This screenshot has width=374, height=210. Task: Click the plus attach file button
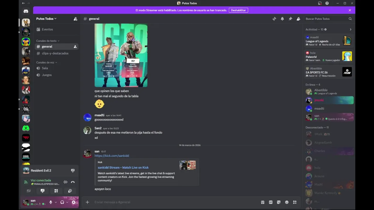(x=87, y=202)
